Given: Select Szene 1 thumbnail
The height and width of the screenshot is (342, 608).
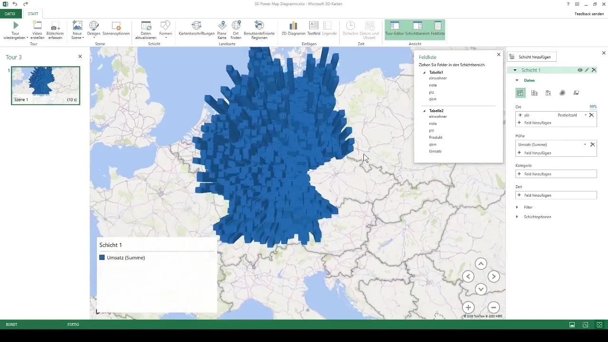Looking at the screenshot, I should 46,85.
